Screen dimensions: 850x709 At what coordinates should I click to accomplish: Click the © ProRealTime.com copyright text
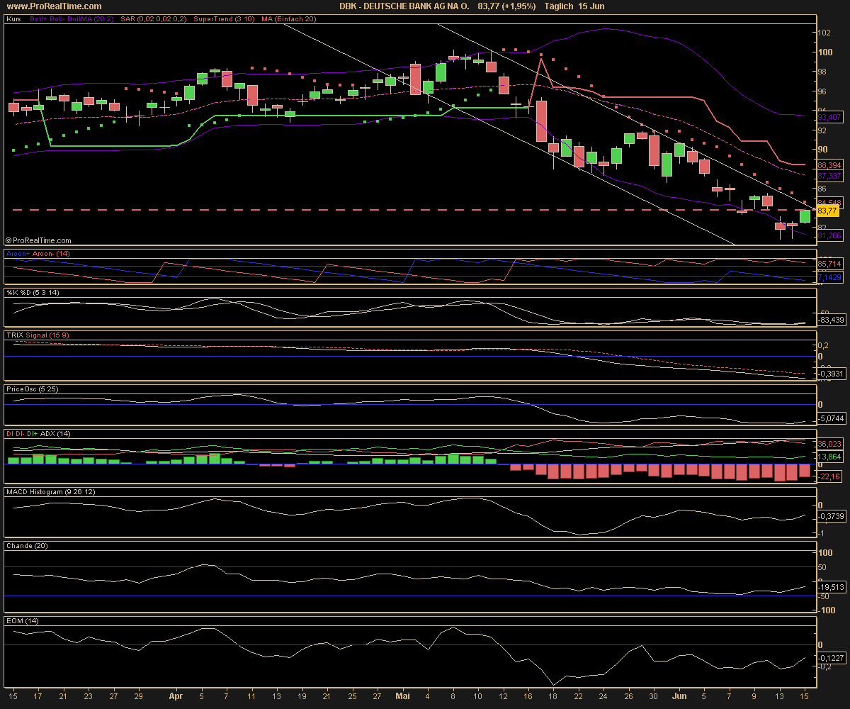[38, 241]
